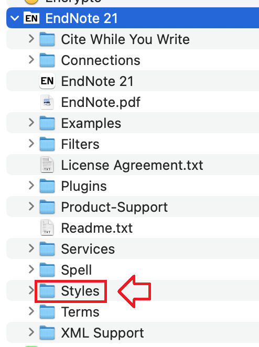Click the Examples folder icon

click(x=47, y=123)
